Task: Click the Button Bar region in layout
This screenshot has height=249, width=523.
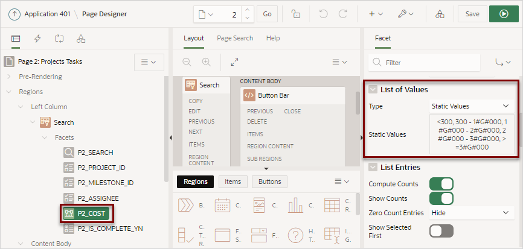Action: [293, 95]
